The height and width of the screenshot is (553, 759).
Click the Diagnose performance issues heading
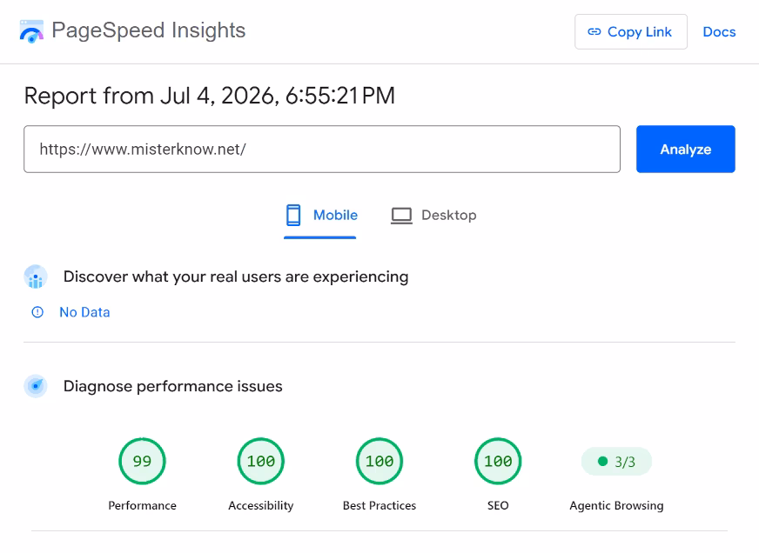point(173,386)
